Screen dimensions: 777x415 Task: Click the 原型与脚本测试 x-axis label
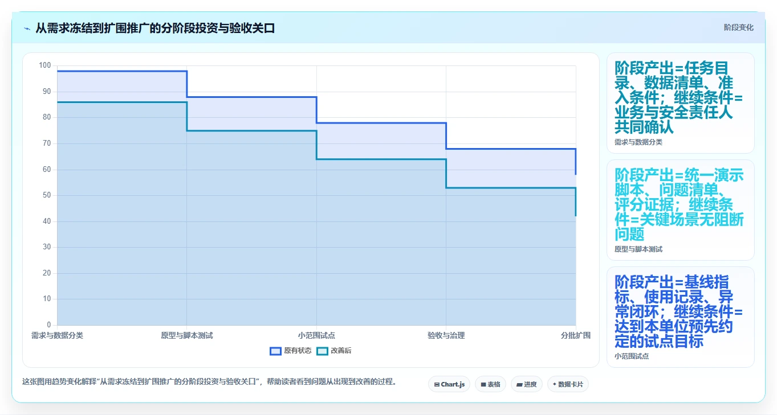point(187,335)
